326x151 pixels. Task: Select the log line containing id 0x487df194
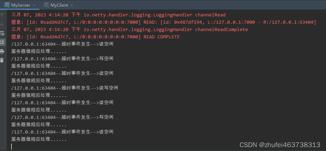click(164, 22)
